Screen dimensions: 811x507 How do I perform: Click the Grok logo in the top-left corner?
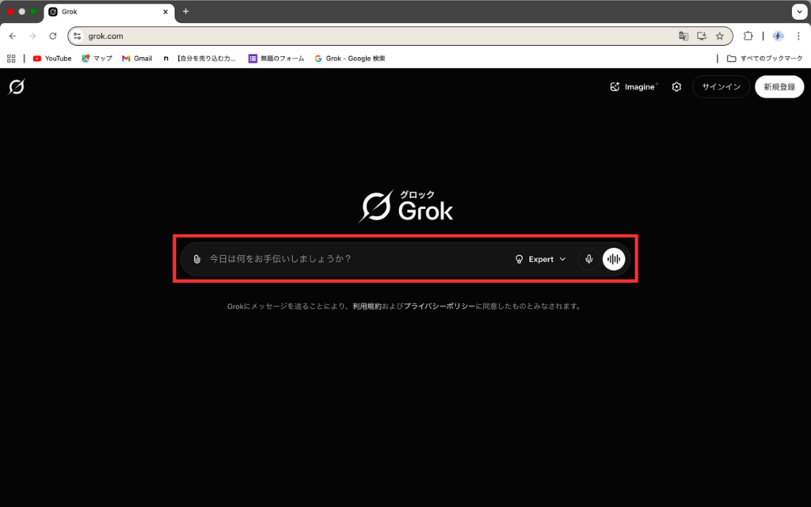17,87
